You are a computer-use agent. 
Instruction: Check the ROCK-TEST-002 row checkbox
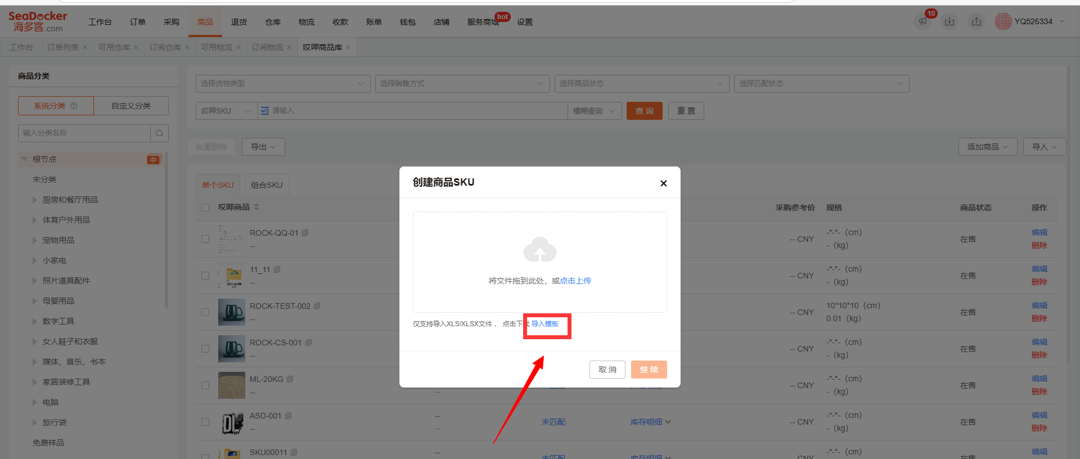[205, 312]
